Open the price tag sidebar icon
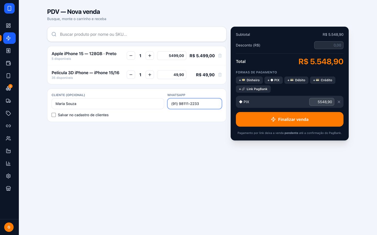Image resolution: width=377 pixels, height=235 pixels. (8, 113)
